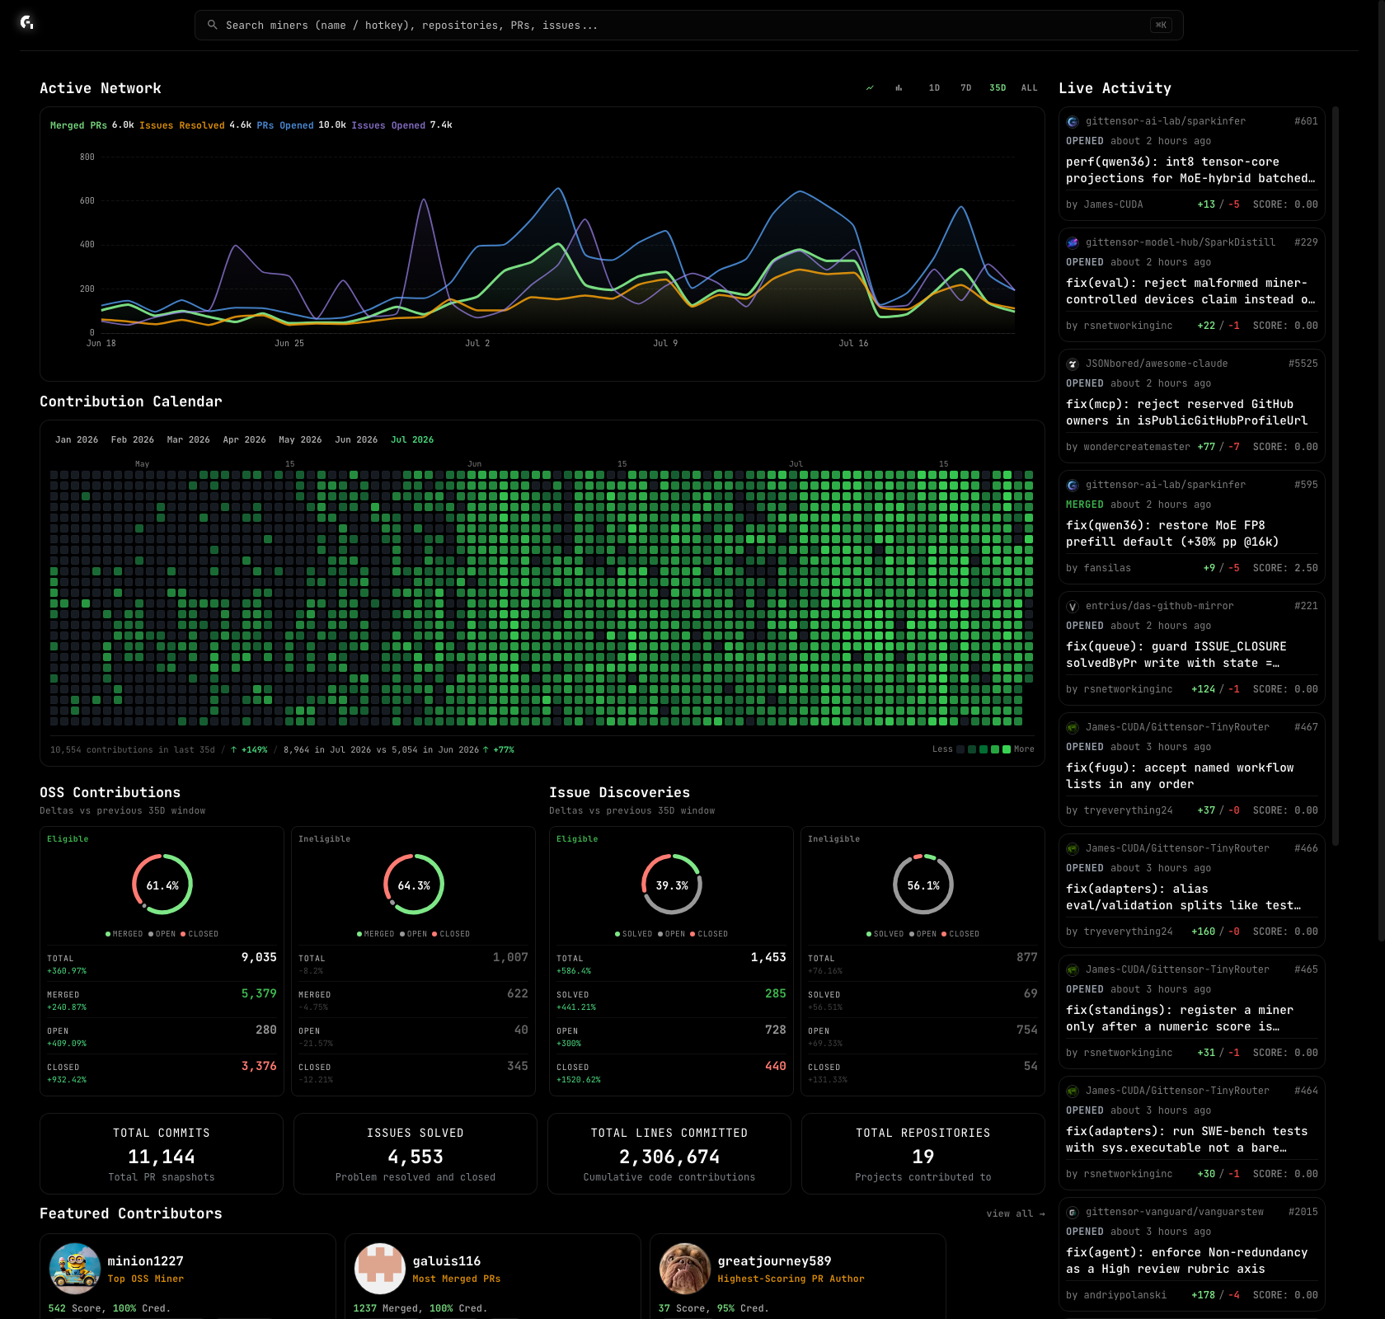The width and height of the screenshot is (1385, 1319).
Task: Open vanguarstew repo avatar on PR #2015
Action: coord(1073,1212)
